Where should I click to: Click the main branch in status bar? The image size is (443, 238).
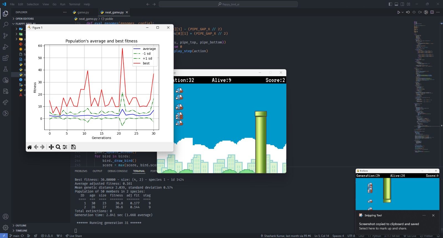(x=14, y=236)
